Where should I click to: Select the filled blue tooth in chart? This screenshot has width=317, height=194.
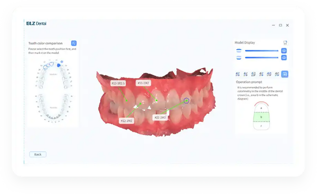[59, 65]
